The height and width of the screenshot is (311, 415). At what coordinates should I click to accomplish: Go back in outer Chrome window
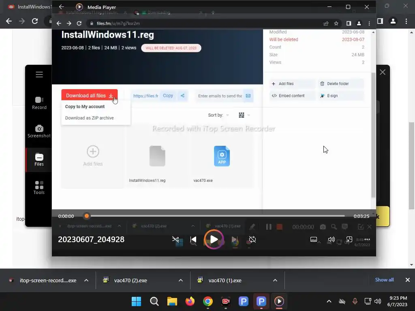(x=9, y=21)
